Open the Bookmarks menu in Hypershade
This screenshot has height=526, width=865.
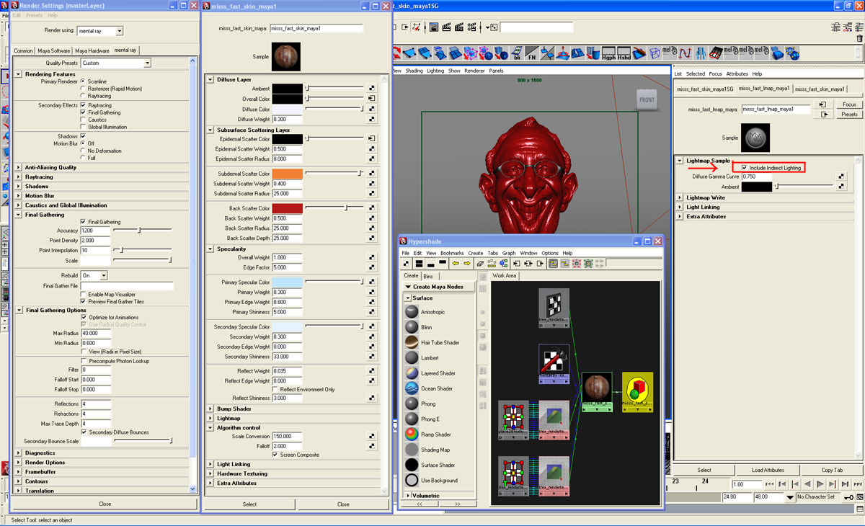tap(452, 253)
